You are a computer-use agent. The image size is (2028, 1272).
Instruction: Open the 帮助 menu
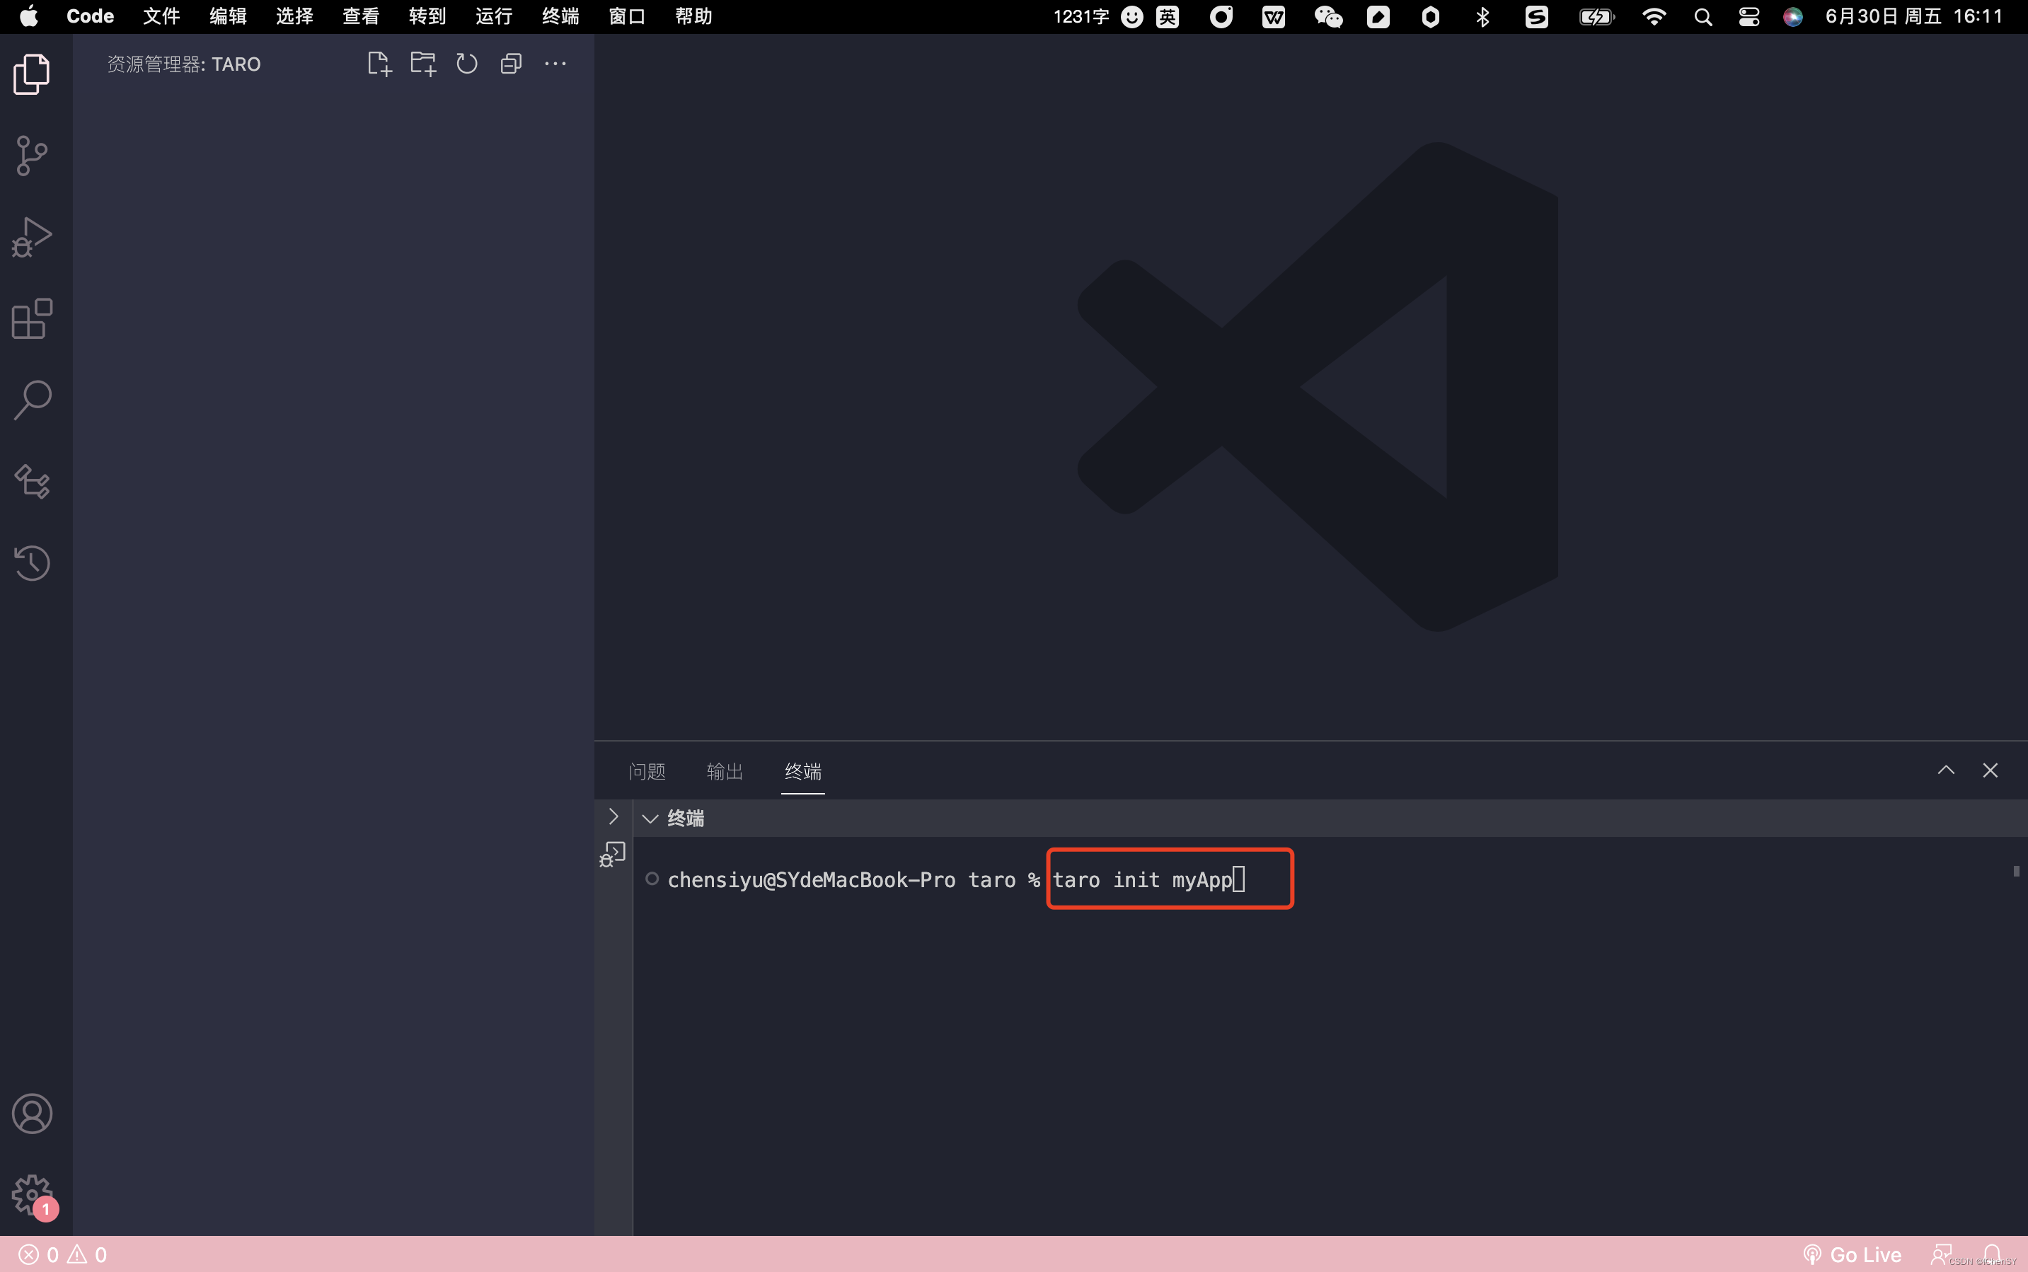(693, 17)
